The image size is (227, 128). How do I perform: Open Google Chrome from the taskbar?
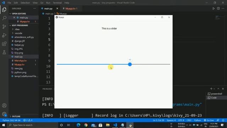86,125
